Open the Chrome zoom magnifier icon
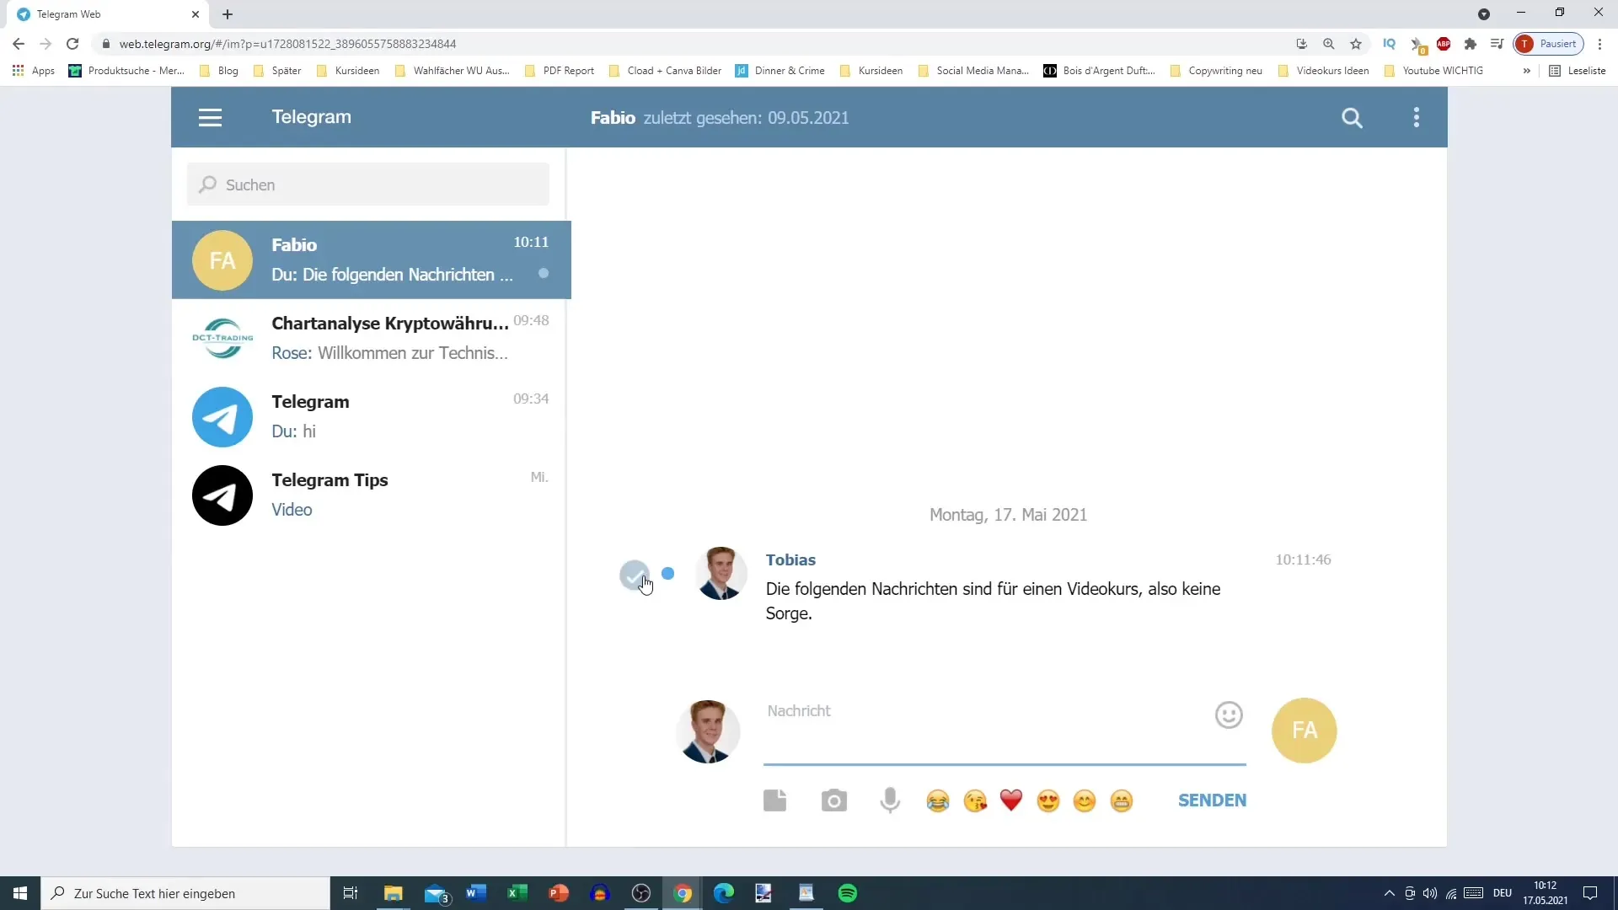 1329,44
